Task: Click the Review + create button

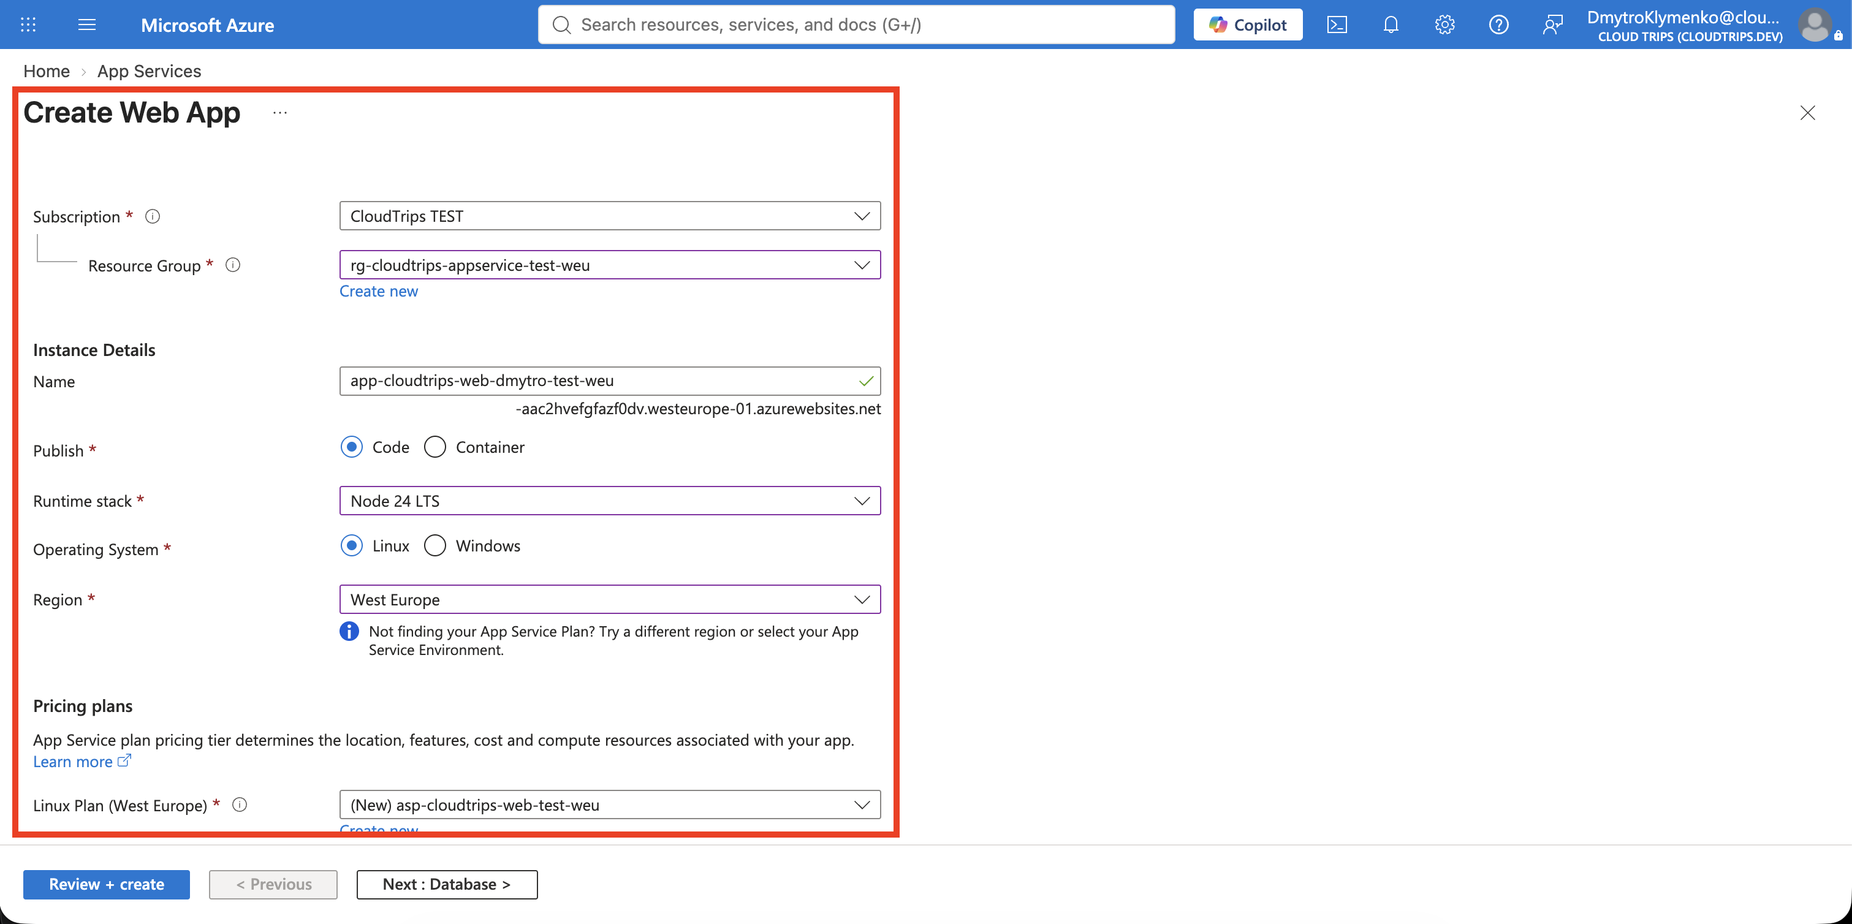Action: click(107, 884)
